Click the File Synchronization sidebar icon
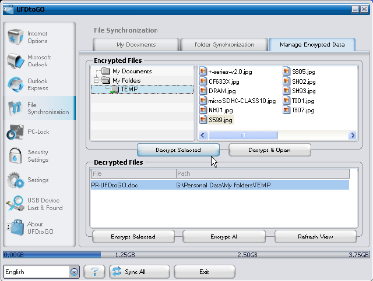The height and width of the screenshot is (281, 373). [15, 108]
